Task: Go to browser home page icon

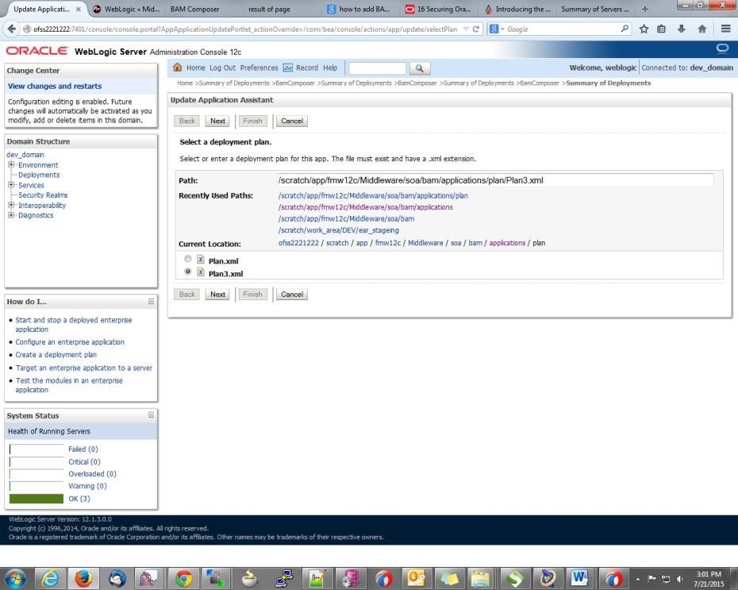Action: tap(701, 29)
